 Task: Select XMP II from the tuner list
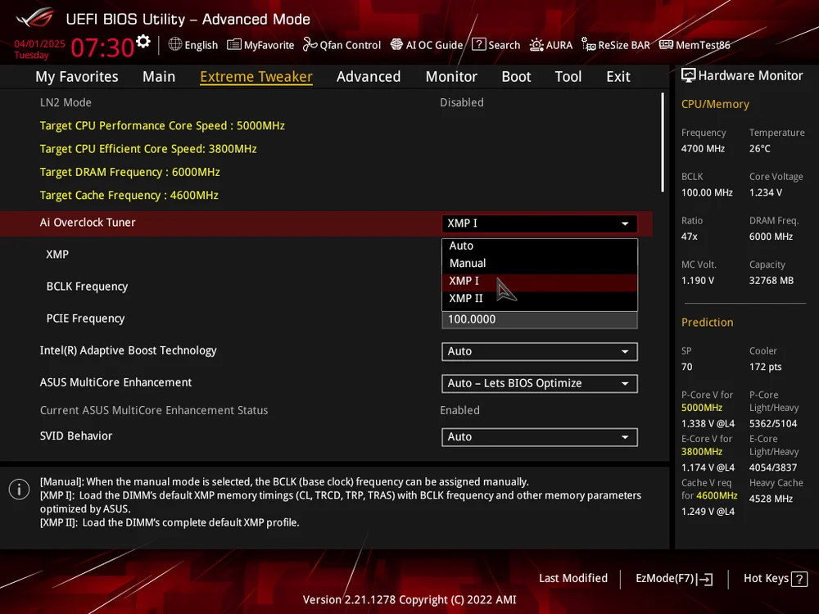pos(465,299)
